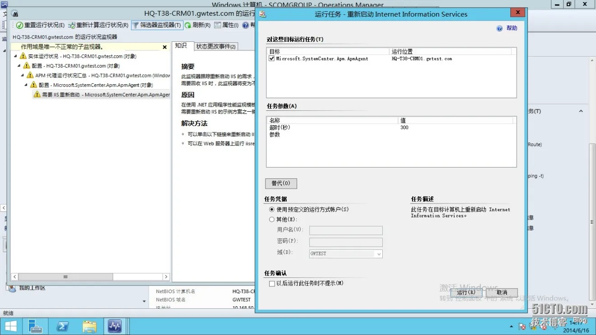
Task: Open the 帮助 help link in the dialog
Action: pyautogui.click(x=512, y=28)
